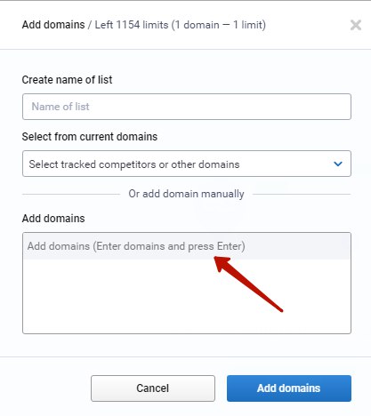Confirm with the blue Add domains button
Screen dimensions: 371x416
[289, 388]
